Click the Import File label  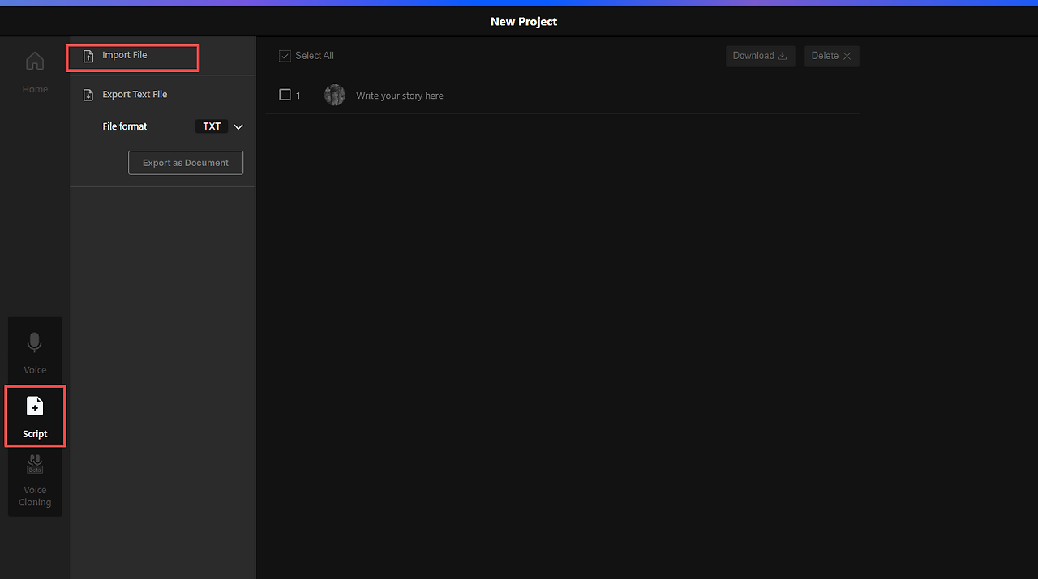pos(125,55)
